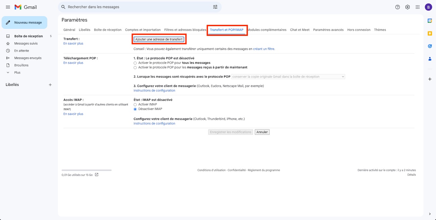Screen dimensions: 436x220
Task: Click Enregistrer les modifications button
Action: point(231,132)
